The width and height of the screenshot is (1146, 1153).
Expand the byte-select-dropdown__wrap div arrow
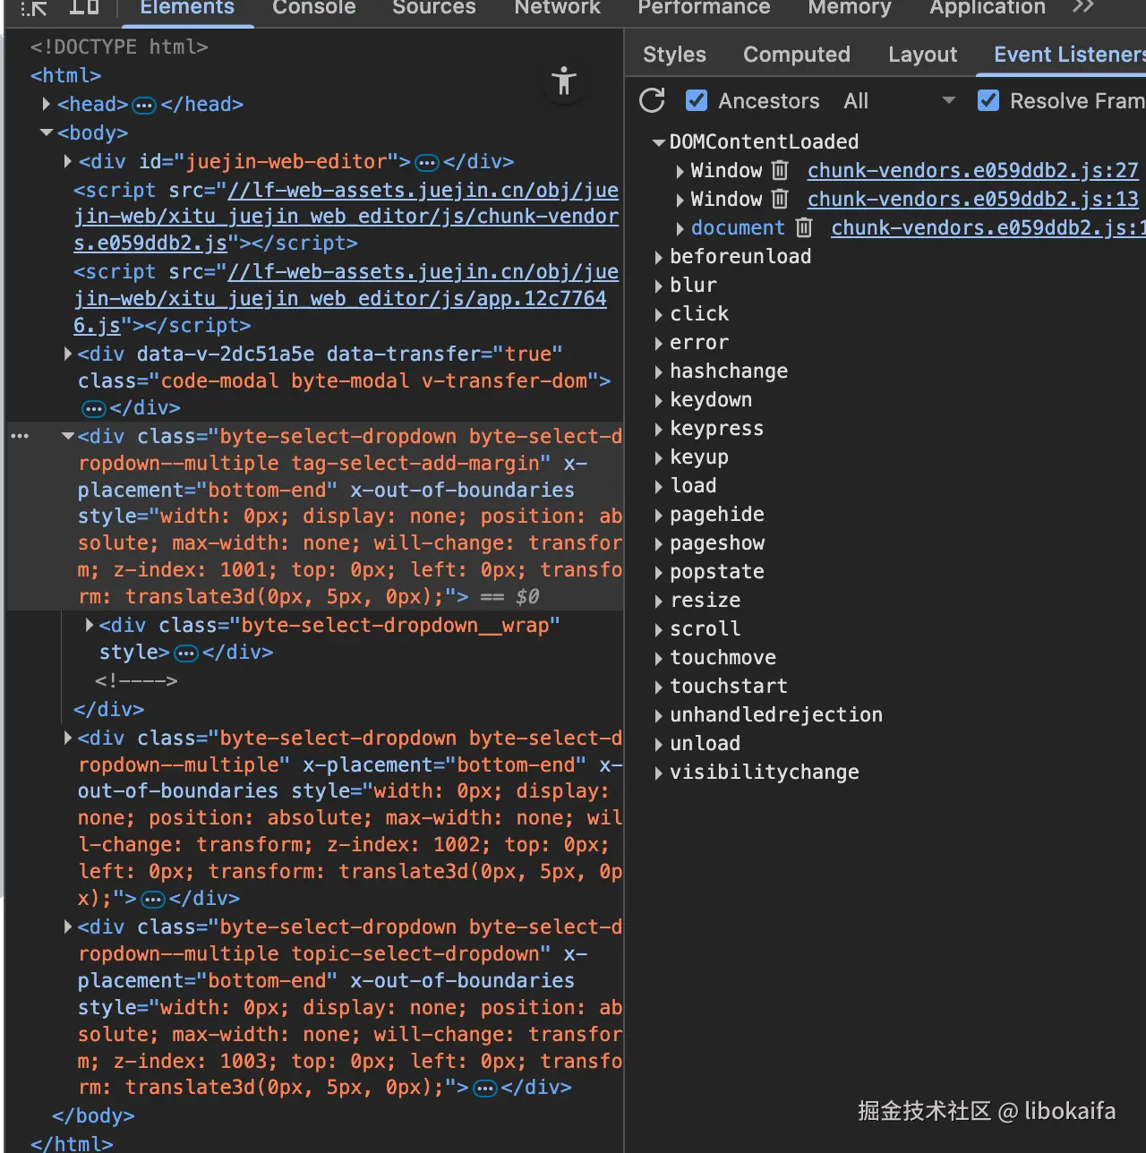pyautogui.click(x=90, y=625)
